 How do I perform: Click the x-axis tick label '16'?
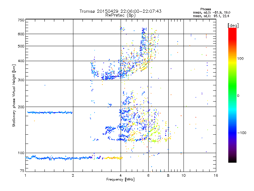click(x=216, y=175)
